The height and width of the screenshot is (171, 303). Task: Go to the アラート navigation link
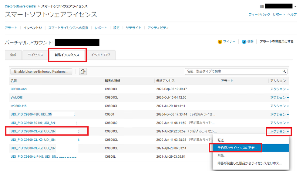pos(11,28)
